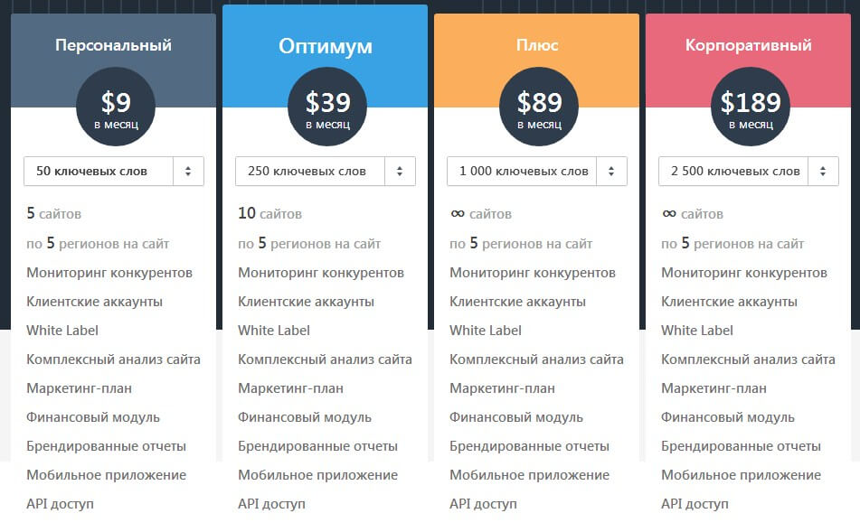
Task: Select the $89 price badge
Action: point(538,107)
